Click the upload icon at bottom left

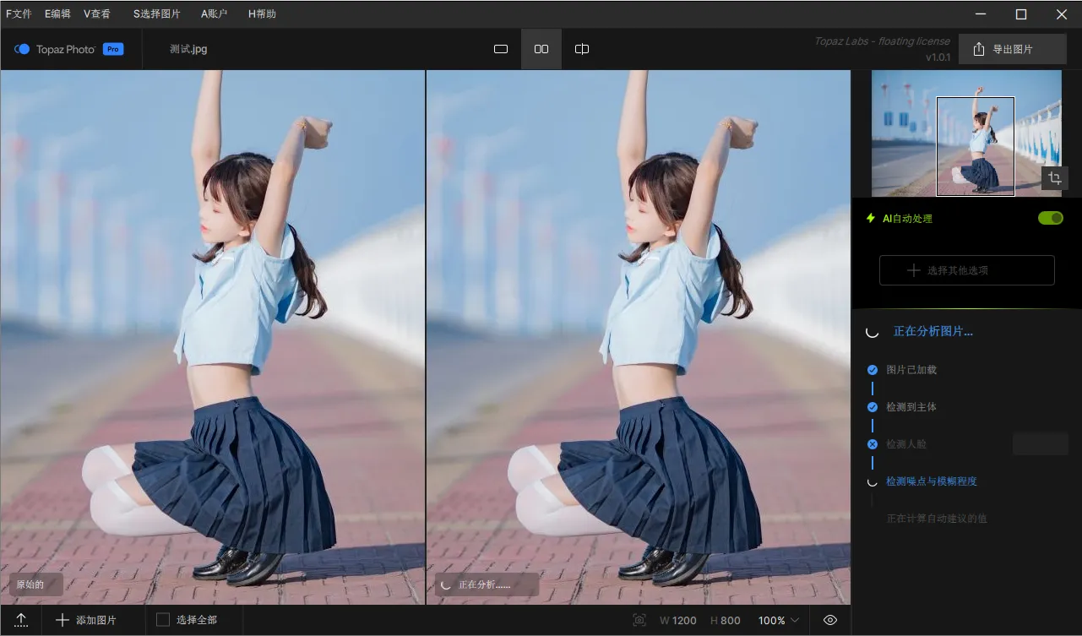click(21, 620)
